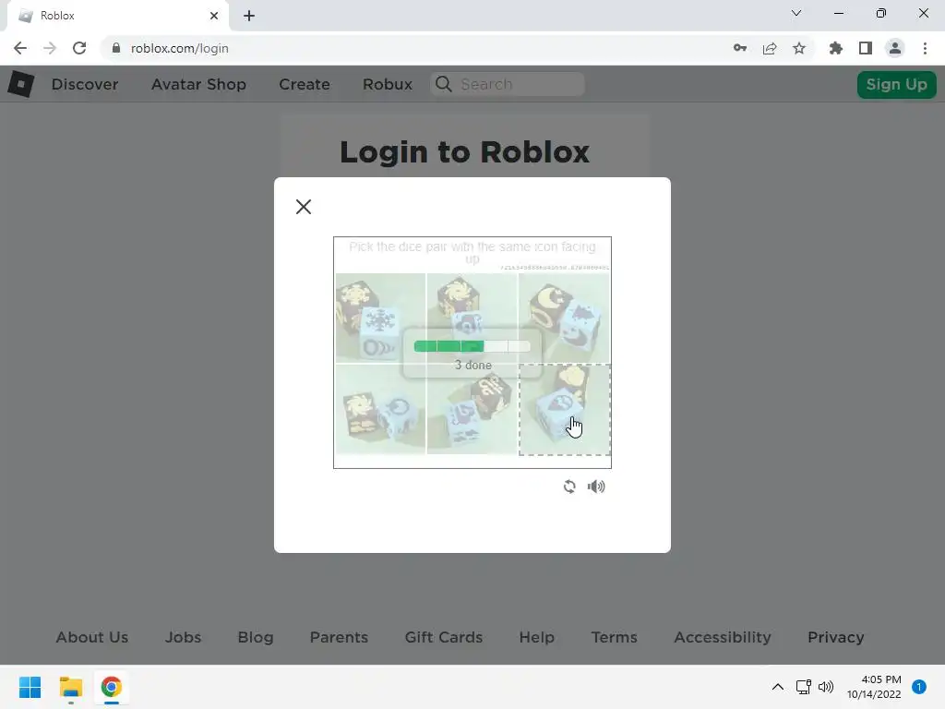View the Terms footer link
The height and width of the screenshot is (709, 945).
614,637
